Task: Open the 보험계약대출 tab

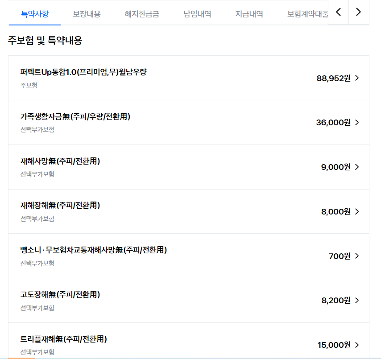Action: pyautogui.click(x=308, y=14)
